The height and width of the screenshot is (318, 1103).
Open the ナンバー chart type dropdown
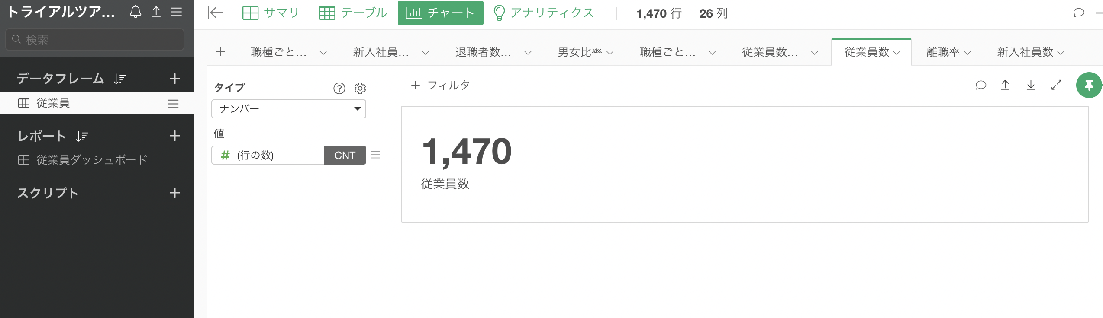tap(289, 109)
